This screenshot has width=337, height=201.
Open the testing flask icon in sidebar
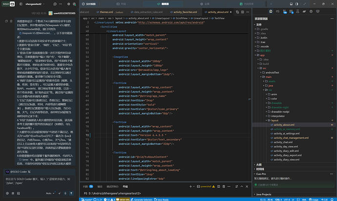click(297, 11)
